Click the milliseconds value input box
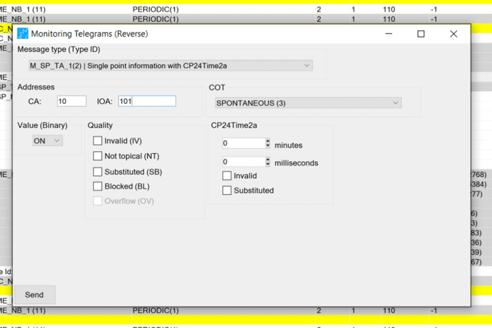This screenshot has width=492, height=328. (243, 163)
